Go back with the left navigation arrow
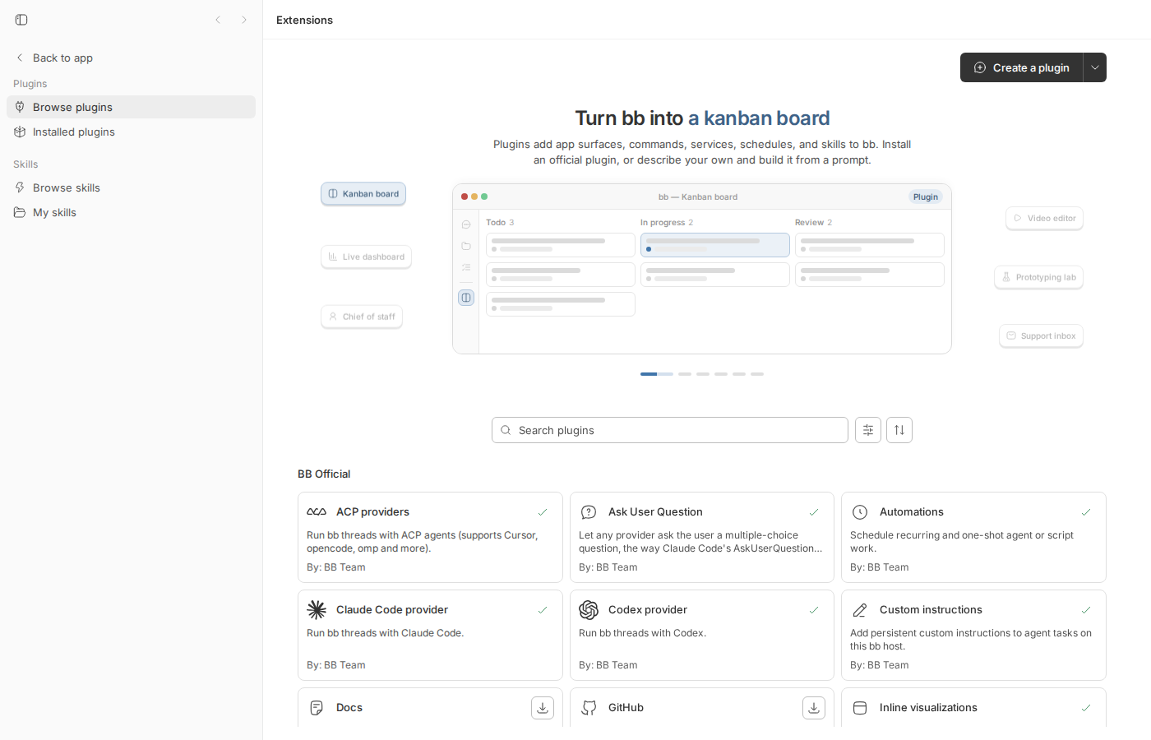The image size is (1151, 740). point(218,20)
